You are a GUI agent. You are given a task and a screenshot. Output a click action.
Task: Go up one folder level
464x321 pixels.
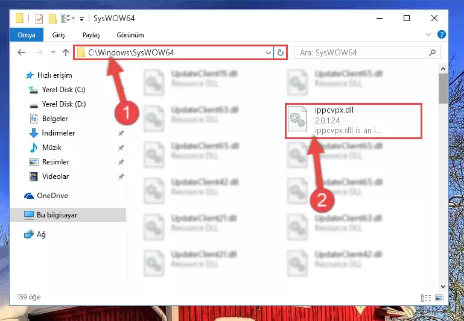tap(66, 52)
